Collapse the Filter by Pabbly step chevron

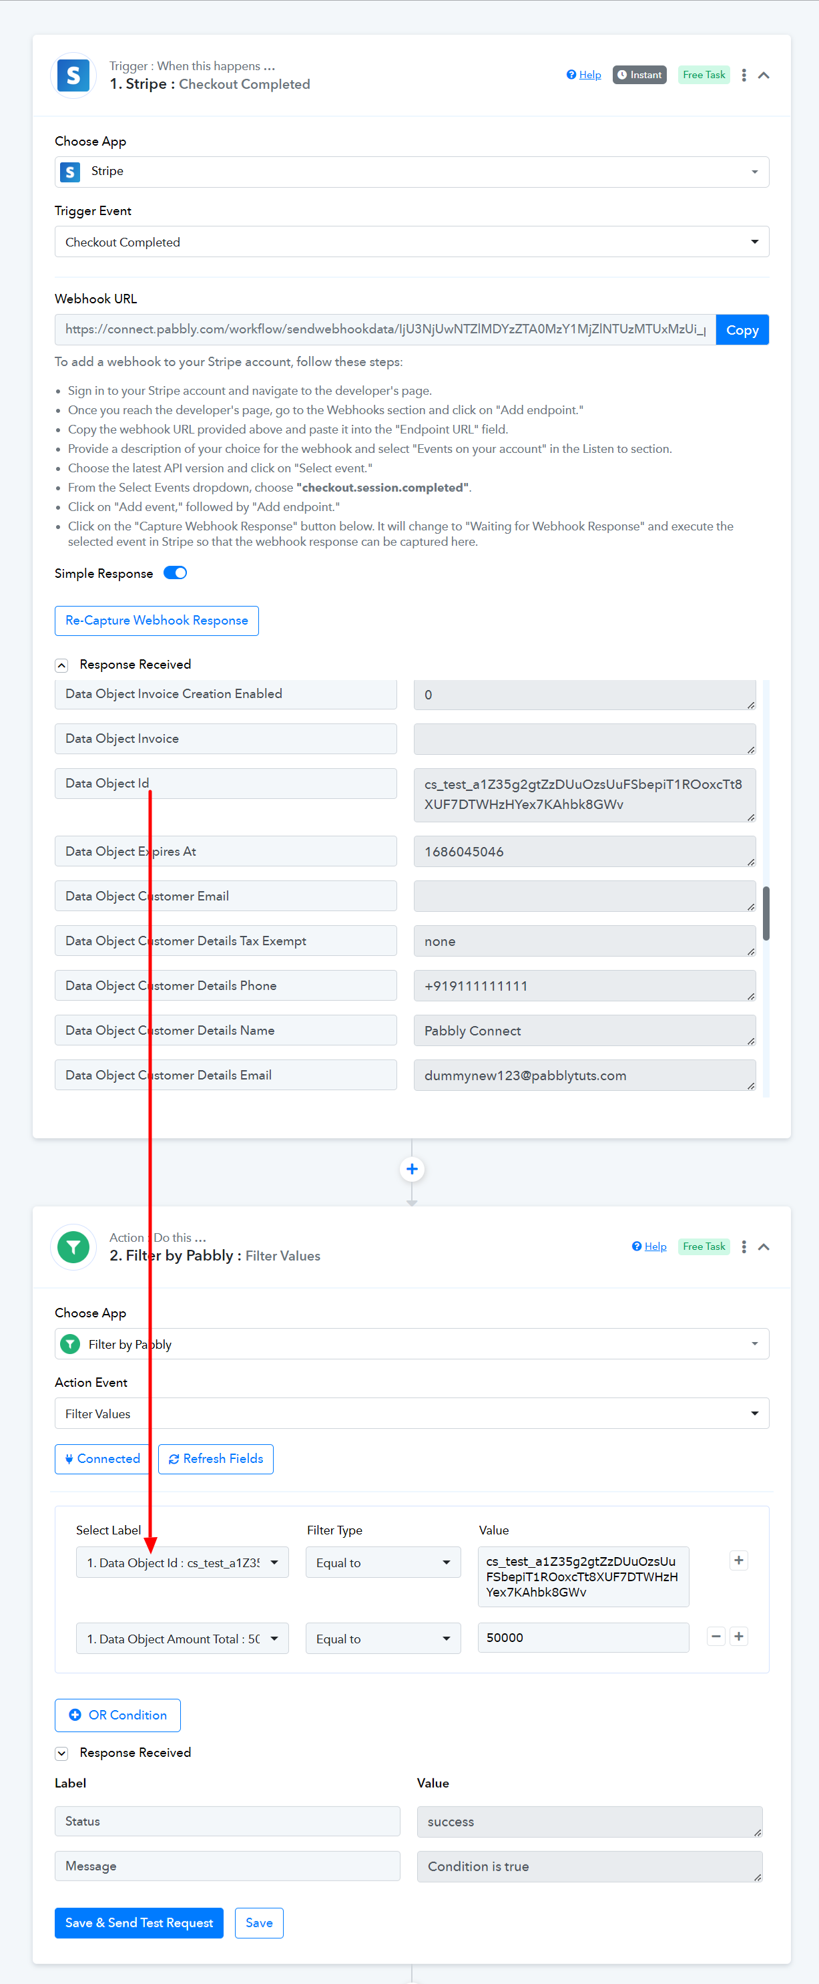(x=764, y=1246)
